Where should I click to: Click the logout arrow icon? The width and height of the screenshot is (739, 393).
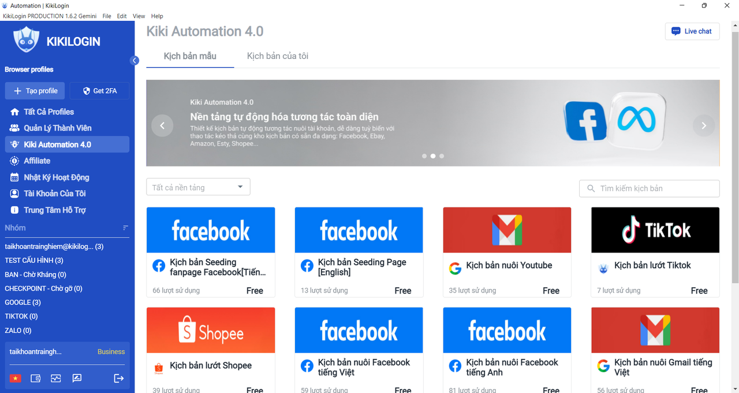[x=118, y=379]
